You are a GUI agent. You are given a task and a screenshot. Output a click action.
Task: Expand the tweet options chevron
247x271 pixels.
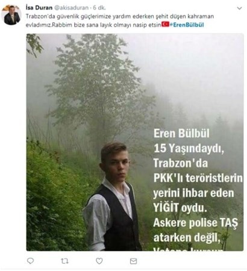239,8
